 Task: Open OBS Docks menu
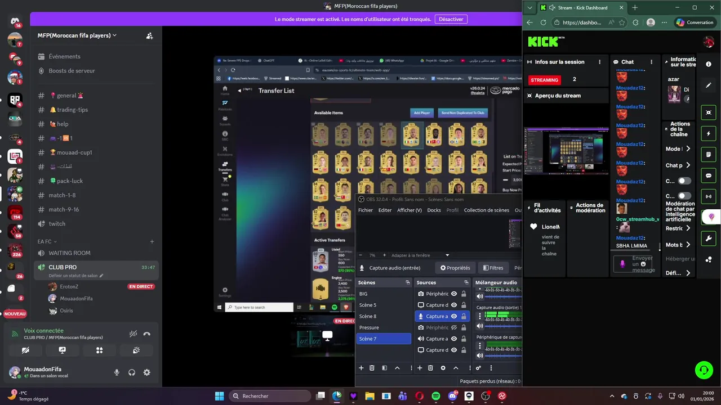point(434,210)
